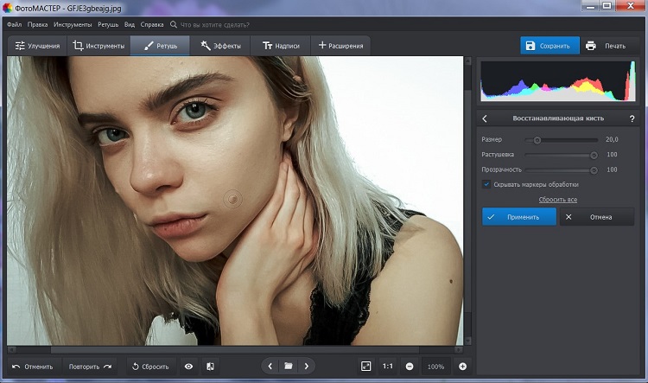Open the Эффекты tab

point(220,45)
